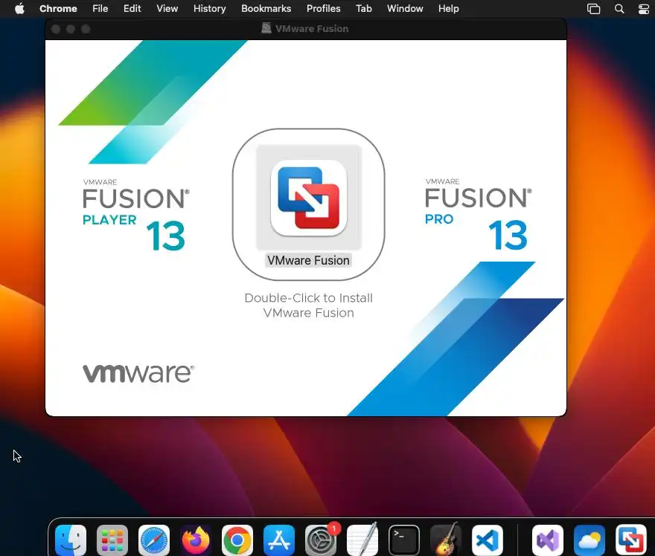Click the VMware Fusion window title

311,29
